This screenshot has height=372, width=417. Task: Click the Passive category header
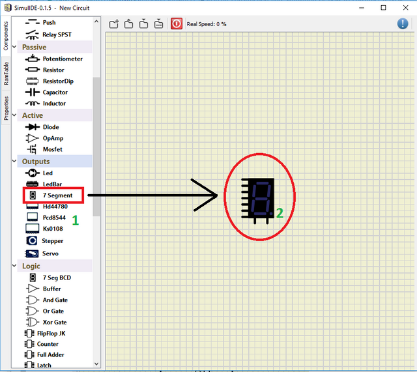pyautogui.click(x=55, y=47)
